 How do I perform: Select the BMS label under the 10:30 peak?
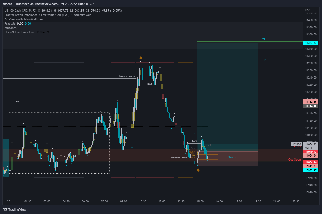(x=149, y=84)
